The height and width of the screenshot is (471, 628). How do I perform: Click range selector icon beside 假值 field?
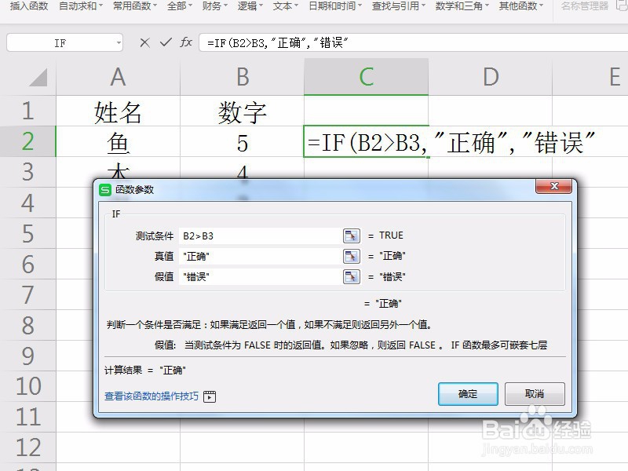(352, 275)
